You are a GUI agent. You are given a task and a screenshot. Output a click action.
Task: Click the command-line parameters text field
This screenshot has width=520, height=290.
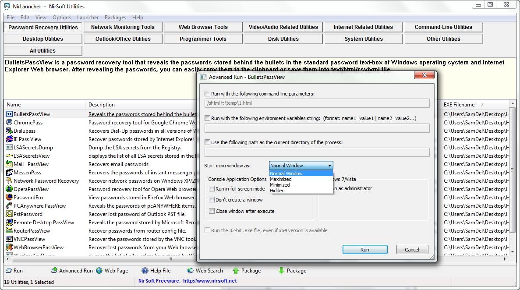point(317,103)
